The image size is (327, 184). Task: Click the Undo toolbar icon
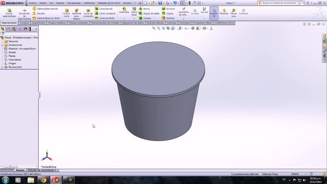175,3
